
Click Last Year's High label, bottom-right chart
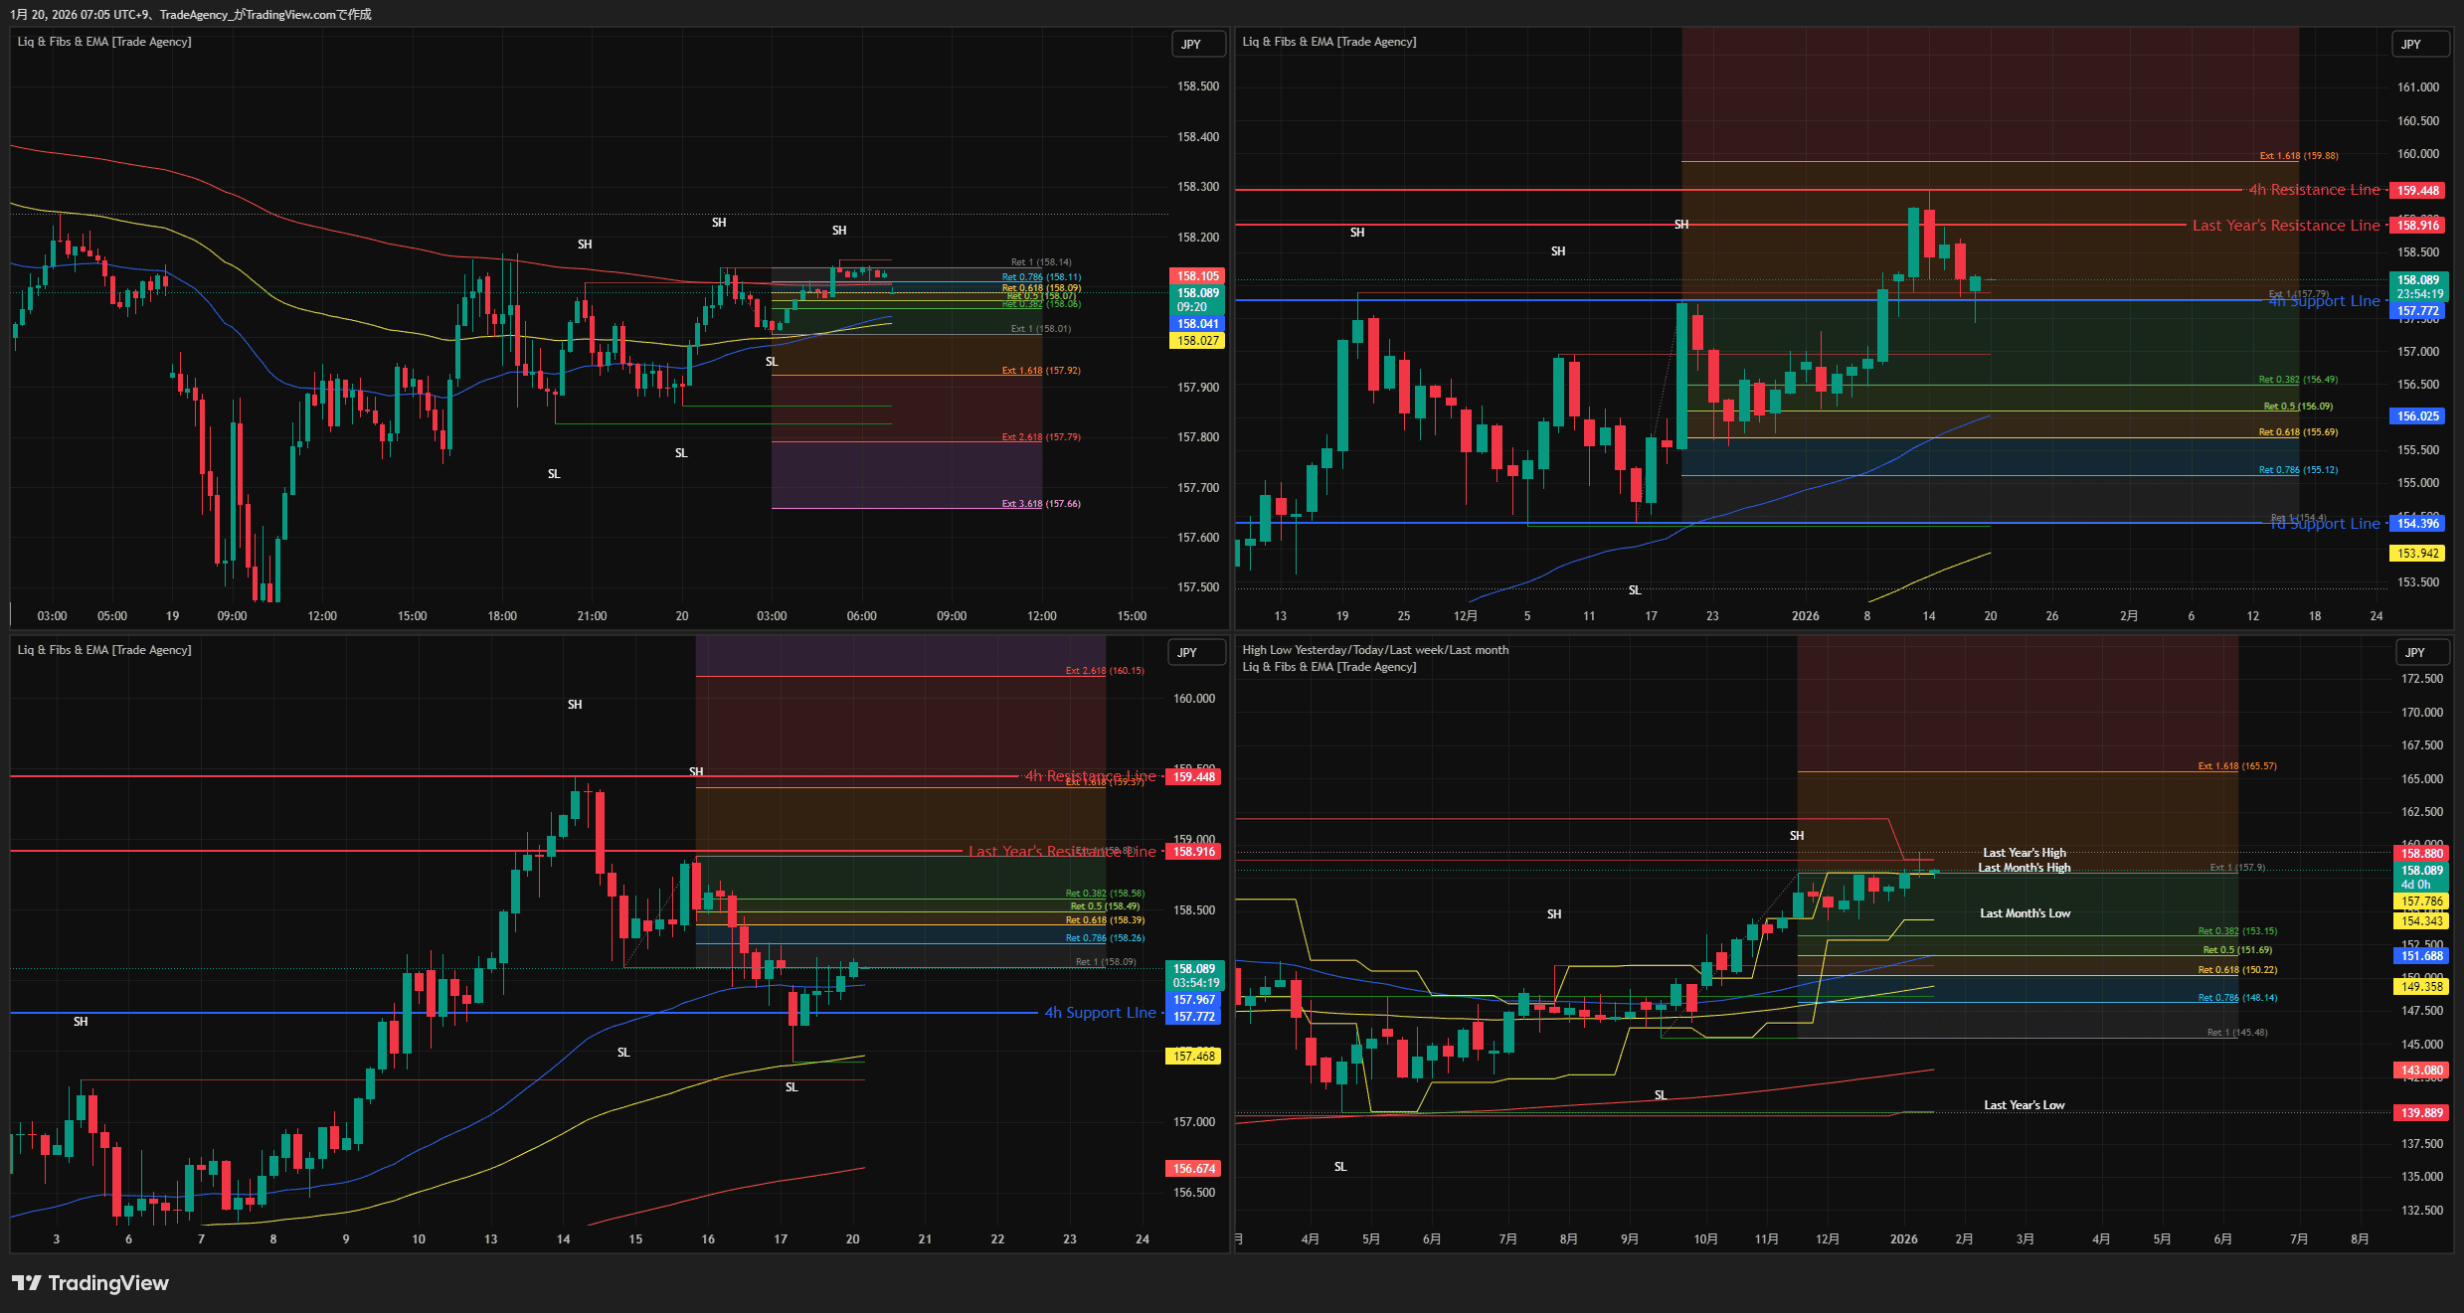pos(2024,853)
